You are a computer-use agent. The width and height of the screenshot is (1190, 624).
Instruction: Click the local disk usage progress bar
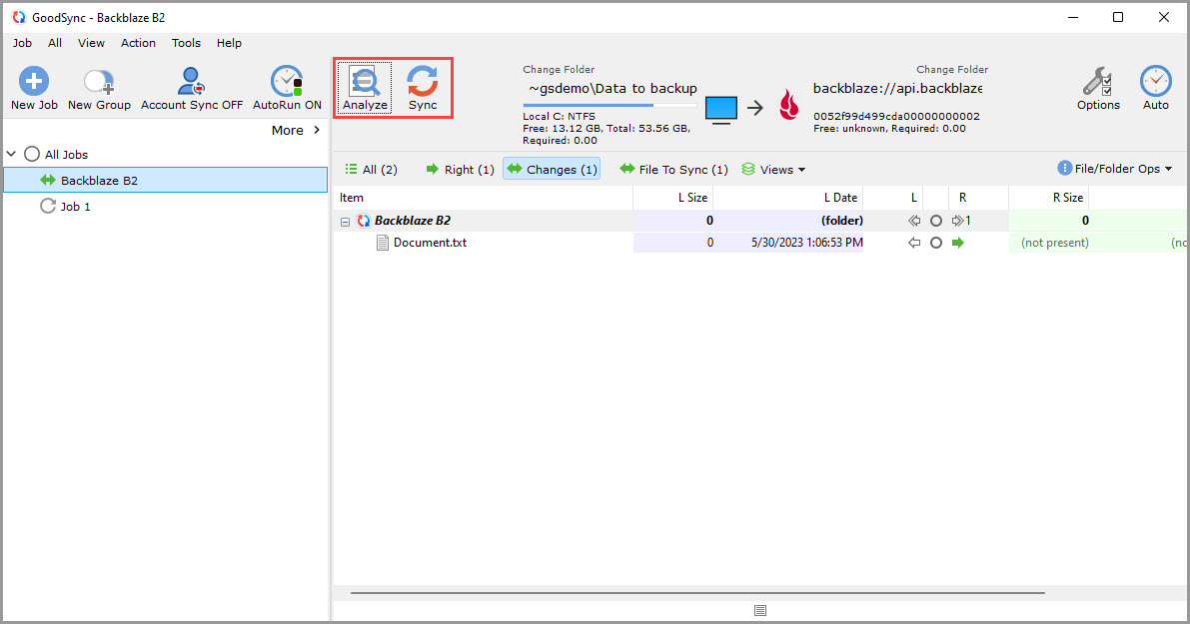coord(610,106)
